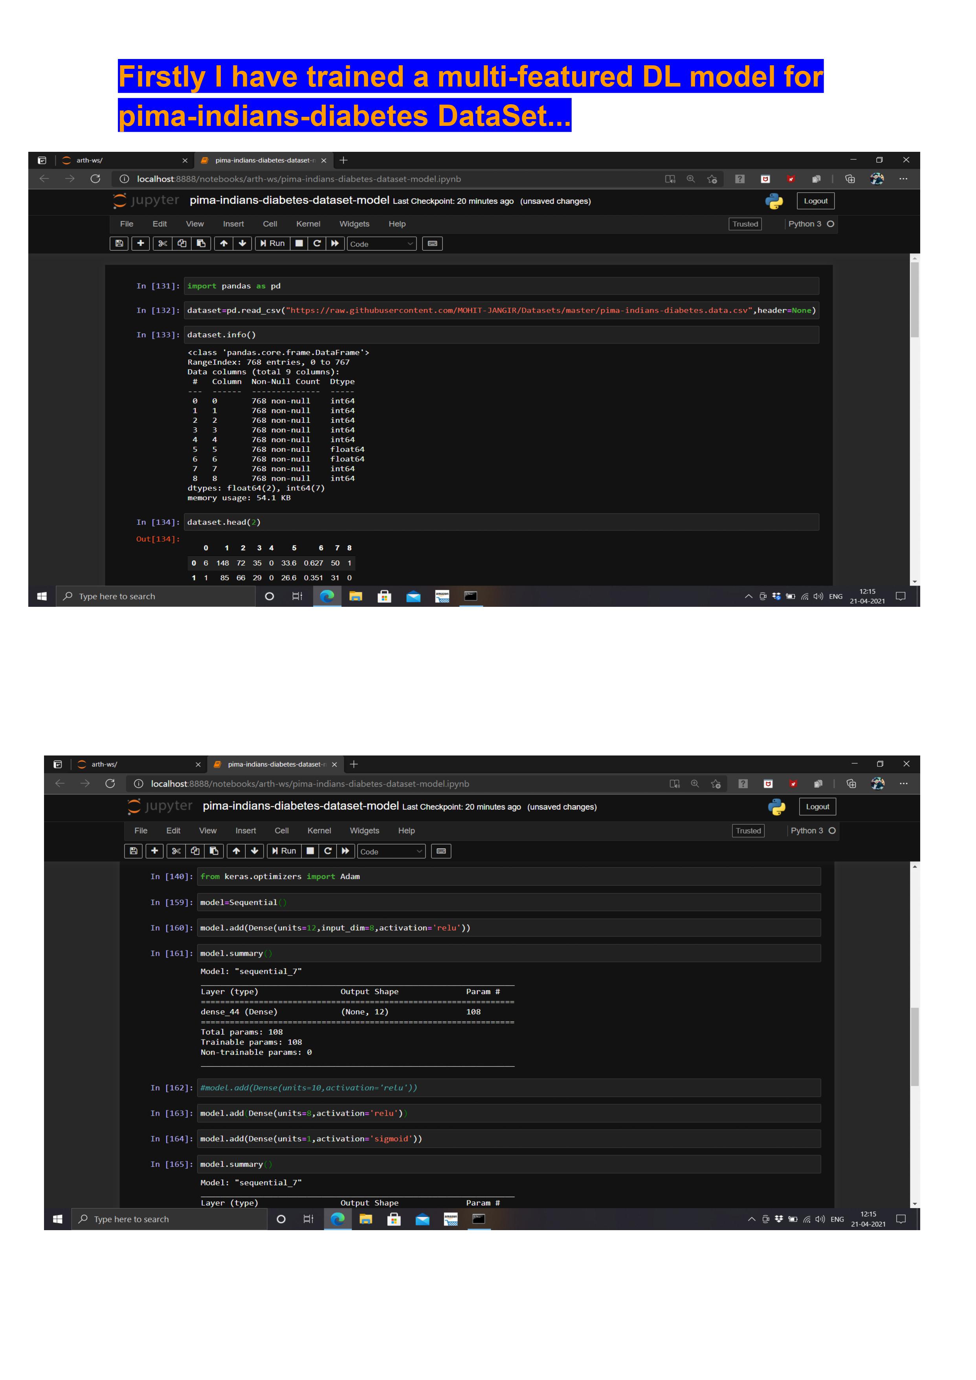This screenshot has height=1380, width=976.
Task: Open the Code cell type dropdown in the upper notebook
Action: (x=382, y=244)
